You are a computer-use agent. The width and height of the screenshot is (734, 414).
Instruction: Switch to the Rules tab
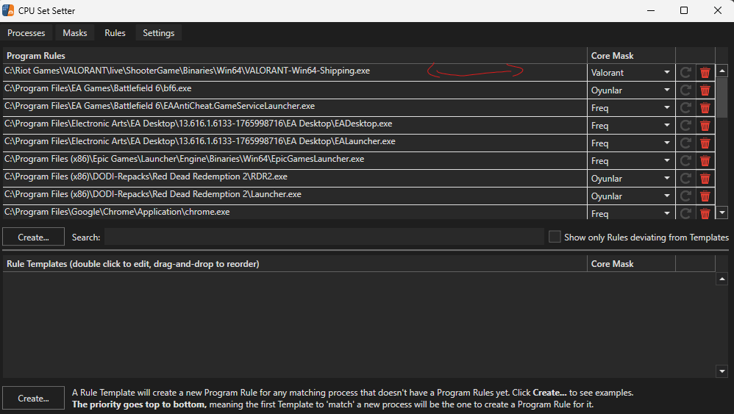point(115,33)
